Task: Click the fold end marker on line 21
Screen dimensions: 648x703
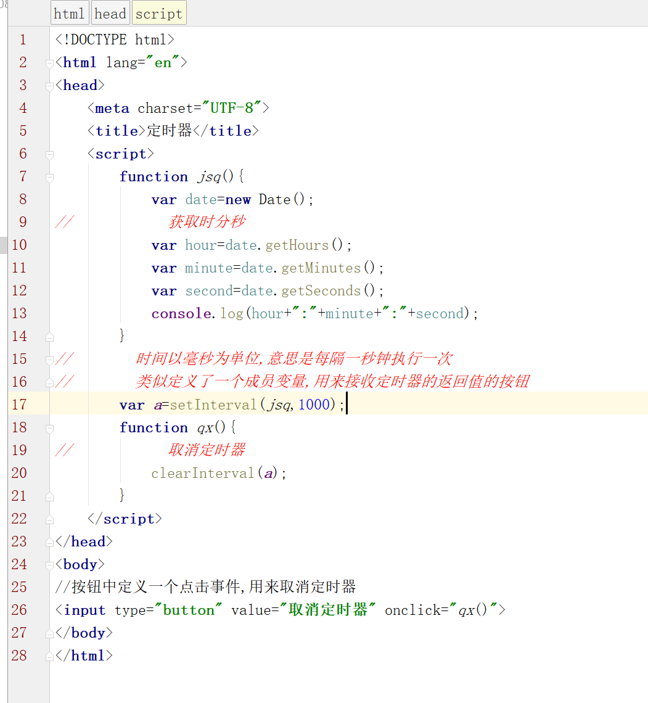Action: click(50, 497)
